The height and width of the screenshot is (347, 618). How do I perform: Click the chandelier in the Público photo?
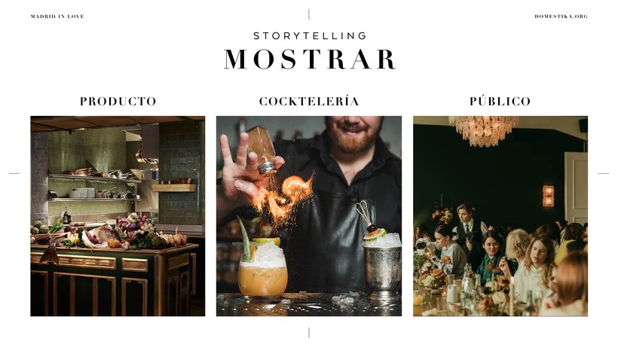click(x=483, y=129)
